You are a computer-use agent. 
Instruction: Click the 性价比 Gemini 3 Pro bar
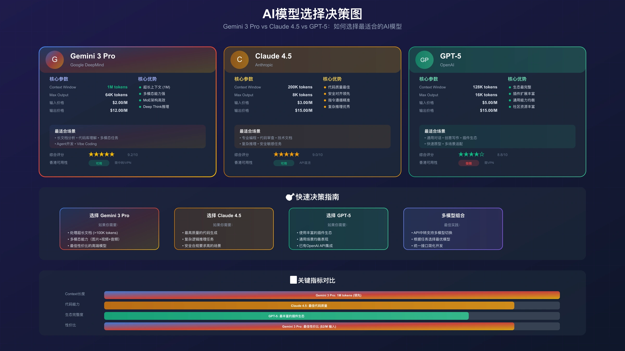click(309, 326)
